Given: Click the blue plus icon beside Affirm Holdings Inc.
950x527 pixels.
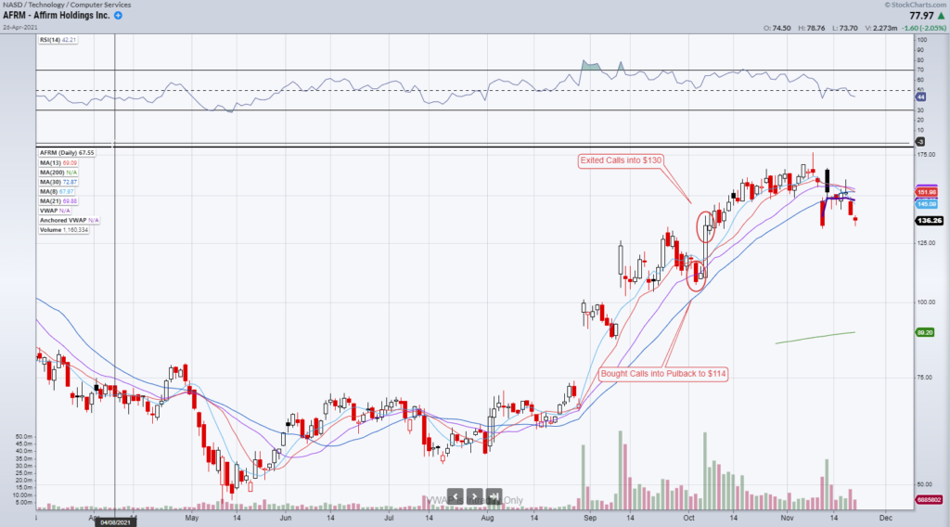Looking at the screenshot, I should coord(118,16).
